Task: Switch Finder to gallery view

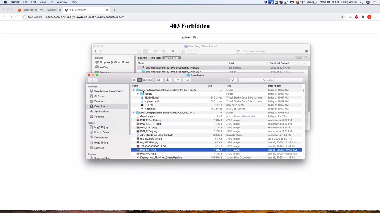Action: (150, 80)
